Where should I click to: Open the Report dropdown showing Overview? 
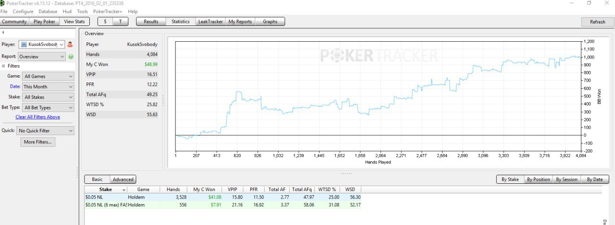(x=41, y=57)
